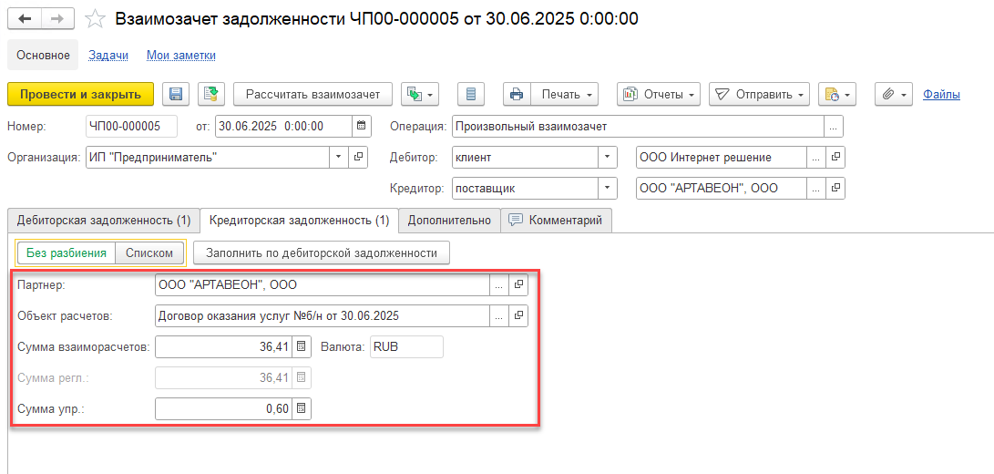Switch to Дебиторская задолженность tab
This screenshot has width=994, height=474.
(103, 220)
